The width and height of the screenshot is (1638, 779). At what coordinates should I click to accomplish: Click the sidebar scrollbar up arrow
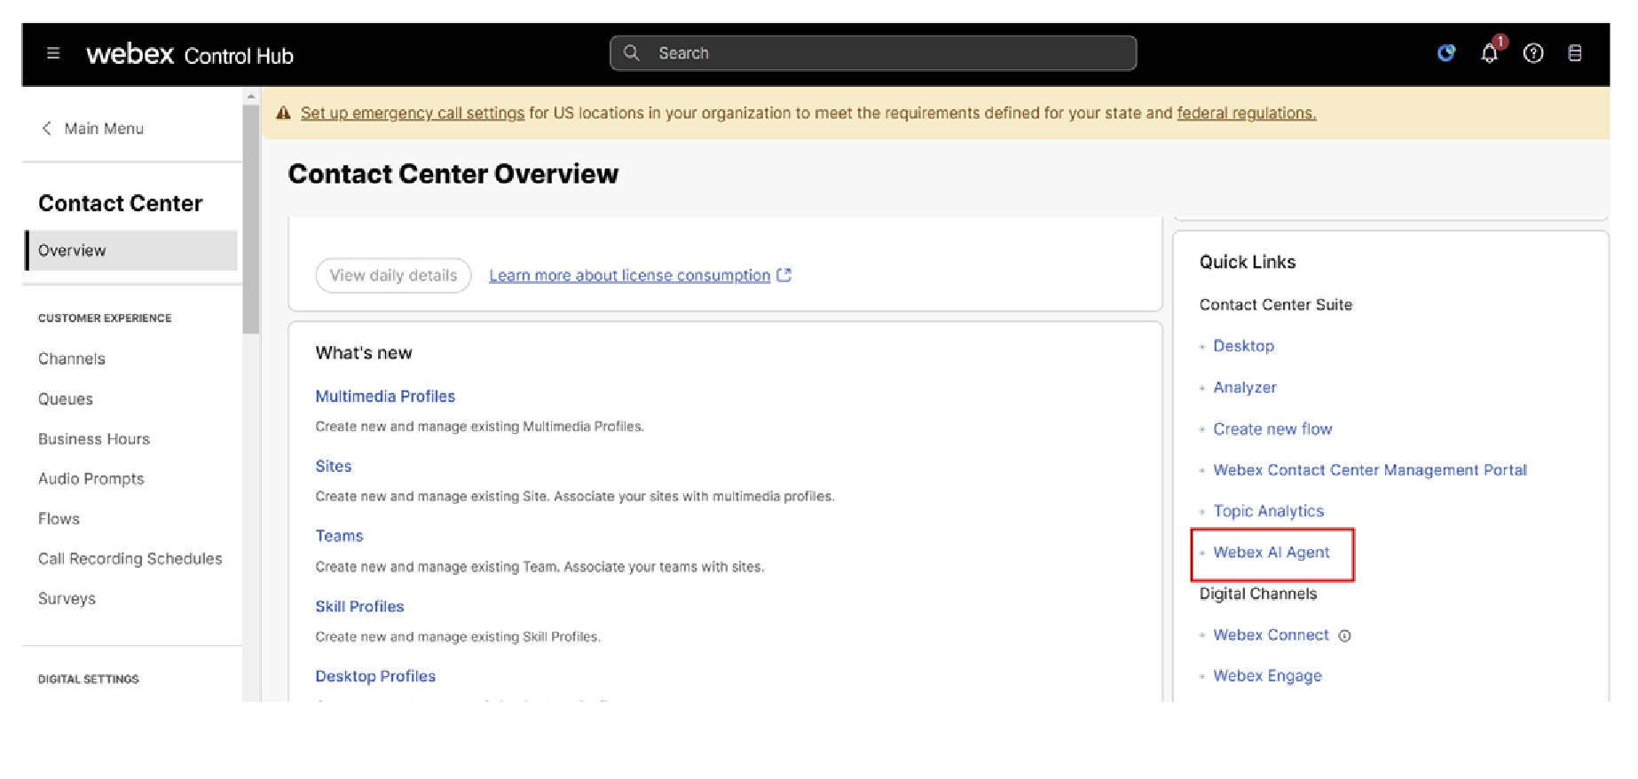click(x=251, y=96)
